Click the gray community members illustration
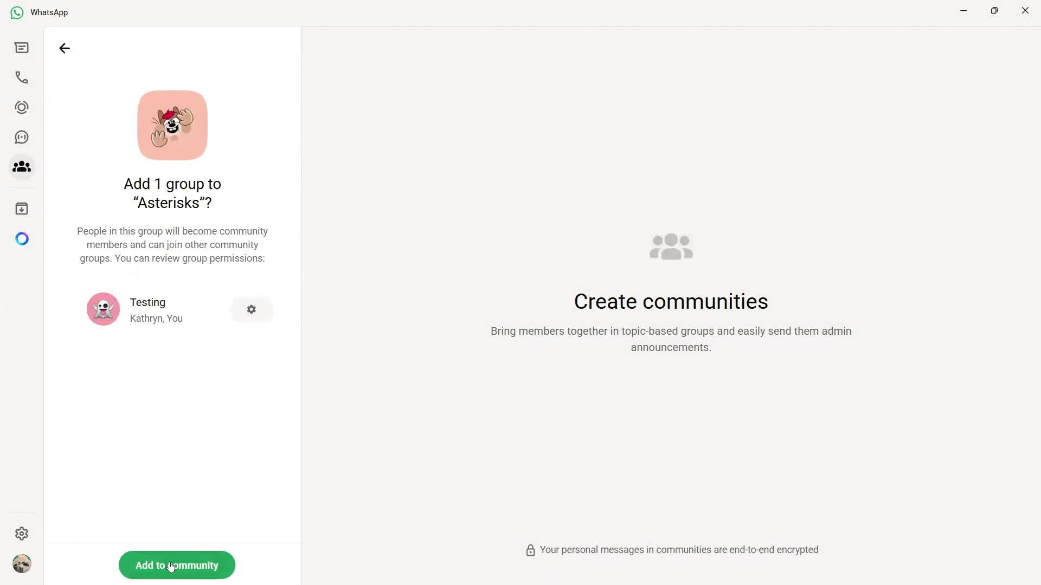1041x585 pixels. [x=671, y=246]
